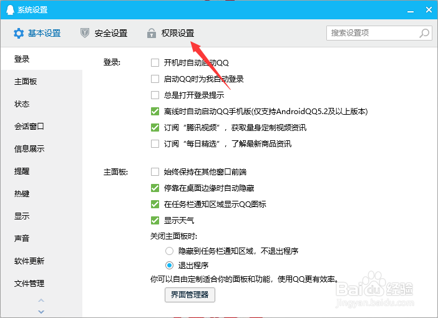Uncheck the 订阅腾讯视频 checkbox
Screen dimensions: 438x318
click(155, 127)
